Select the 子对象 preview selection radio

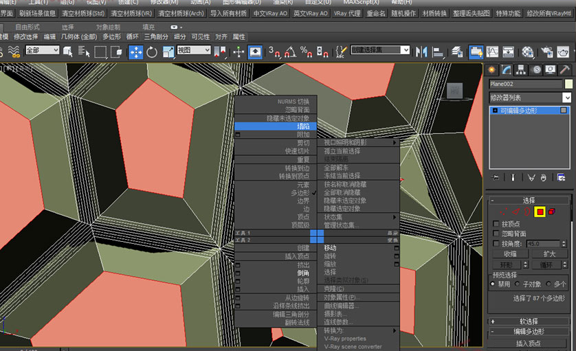[518, 284]
